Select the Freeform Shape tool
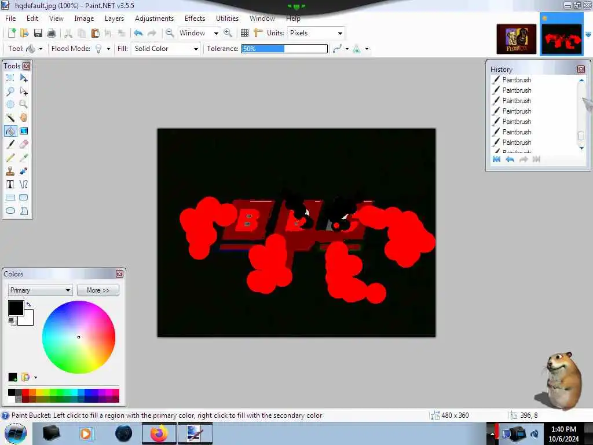 [23, 211]
